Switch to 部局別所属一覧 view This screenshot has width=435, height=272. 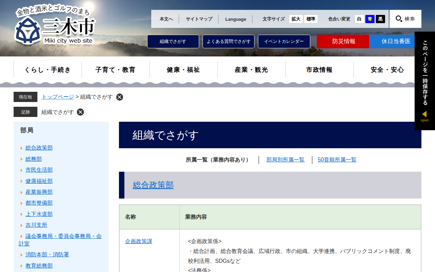[x=285, y=160]
